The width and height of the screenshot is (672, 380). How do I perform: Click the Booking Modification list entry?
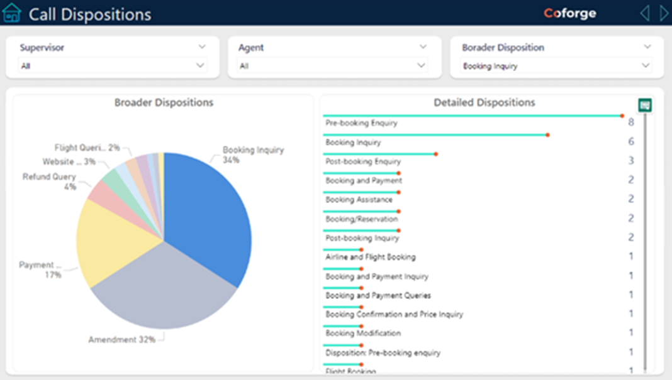(363, 334)
